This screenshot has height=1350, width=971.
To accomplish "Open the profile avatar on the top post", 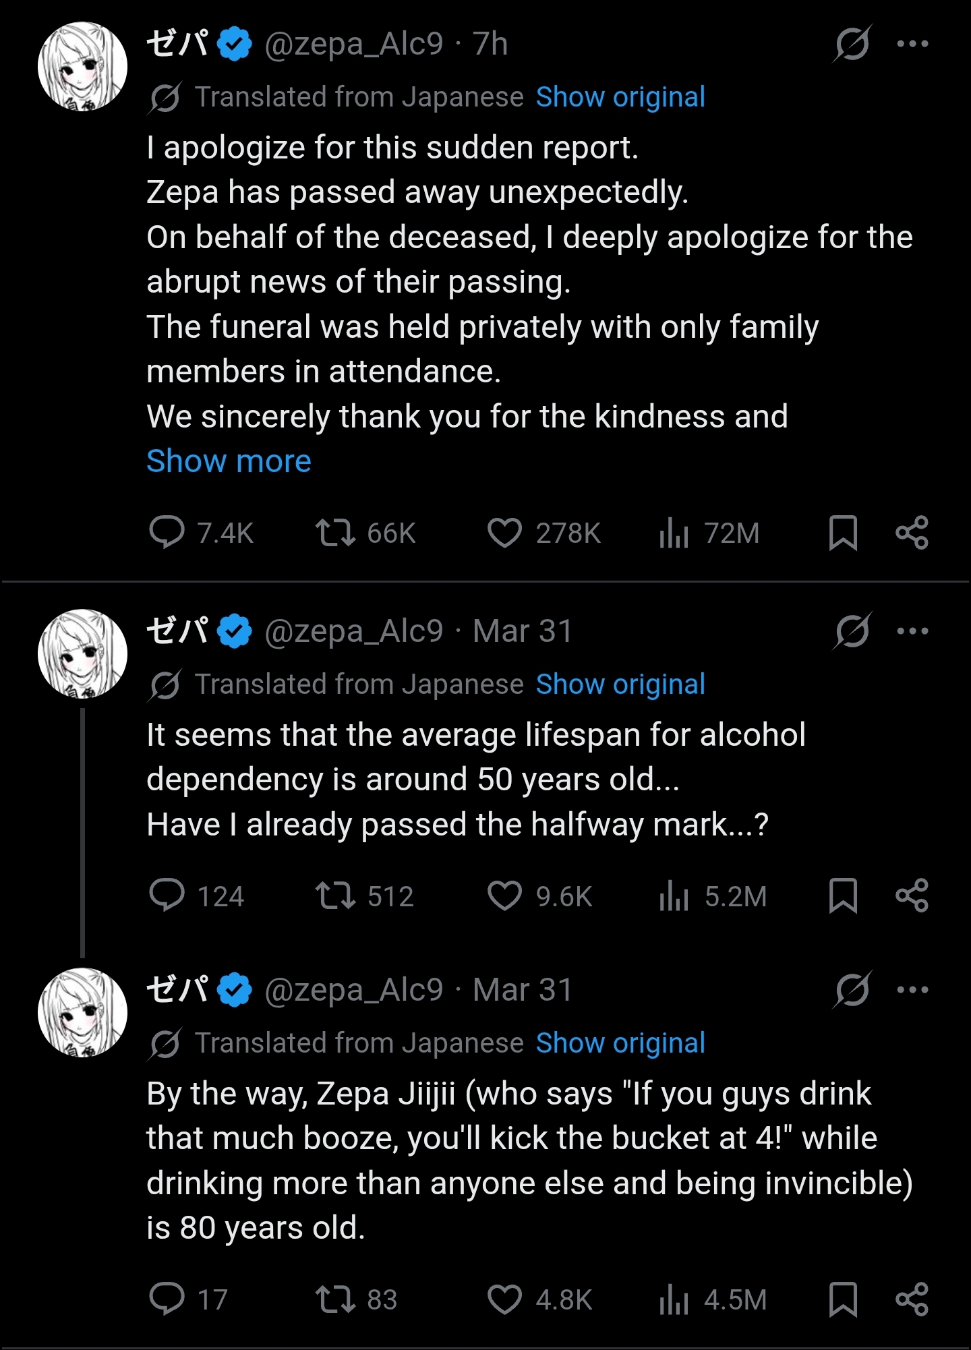I will click(82, 66).
